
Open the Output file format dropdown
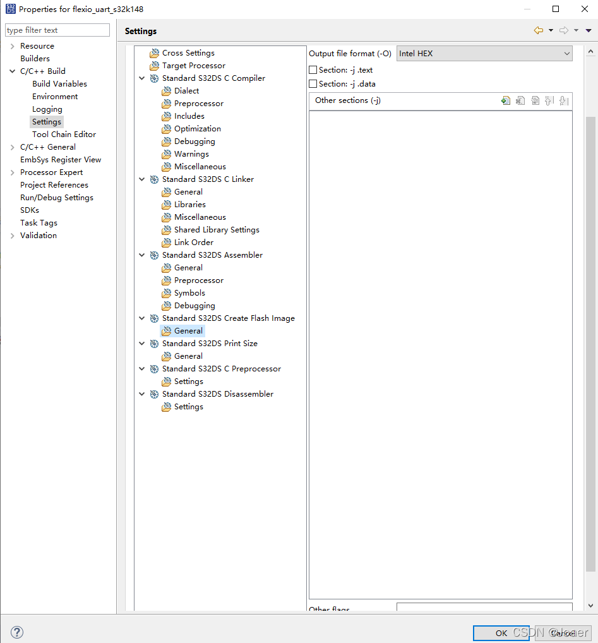[484, 53]
